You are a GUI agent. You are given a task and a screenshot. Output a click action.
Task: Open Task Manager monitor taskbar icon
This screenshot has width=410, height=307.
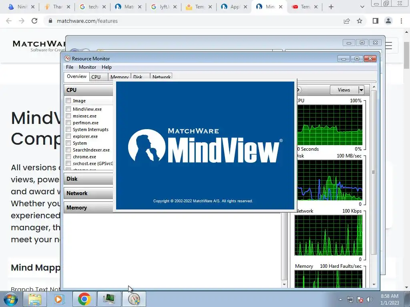click(x=109, y=299)
